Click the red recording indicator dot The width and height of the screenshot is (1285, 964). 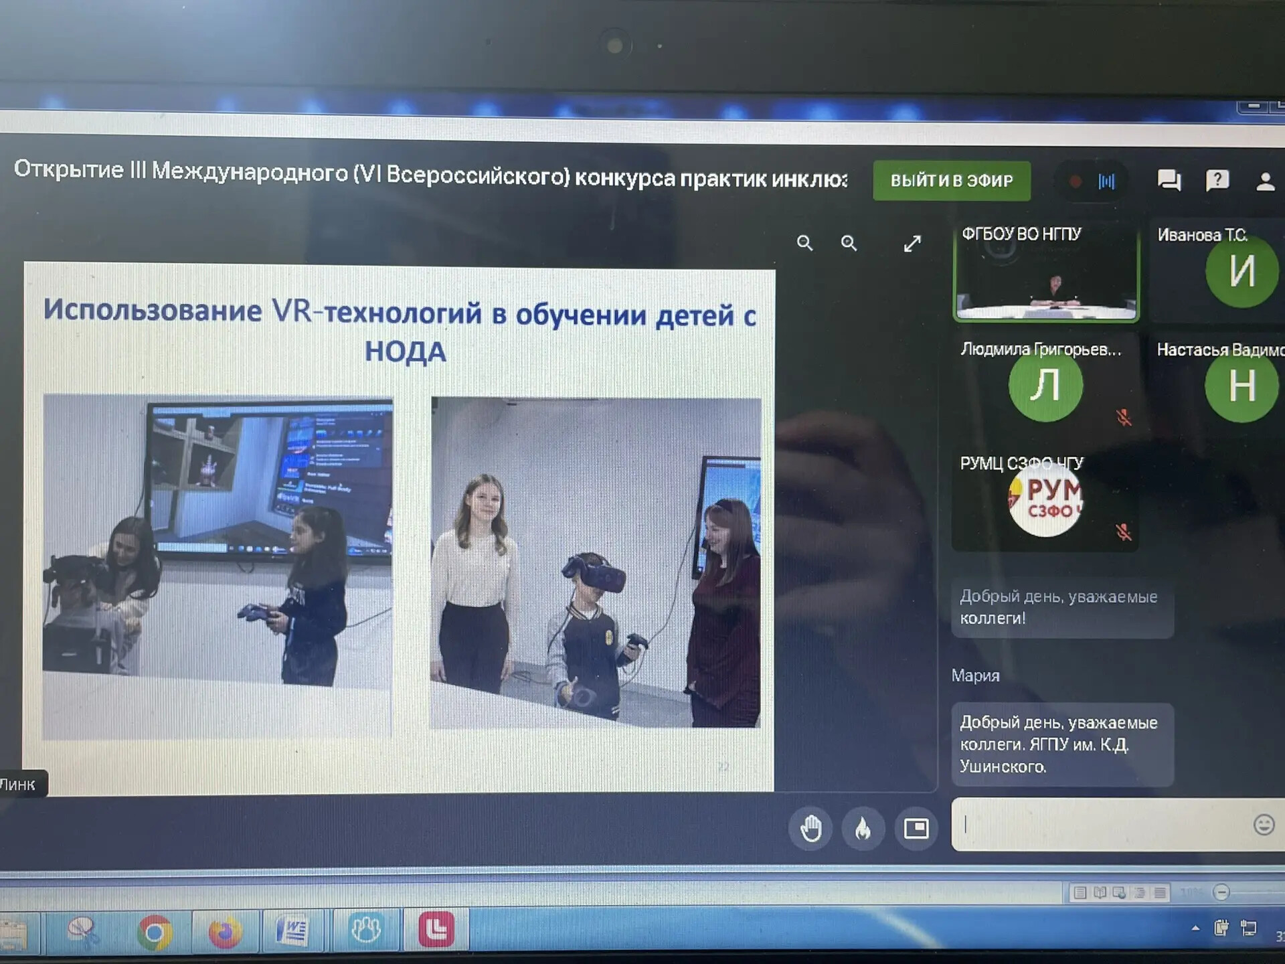point(1076,181)
